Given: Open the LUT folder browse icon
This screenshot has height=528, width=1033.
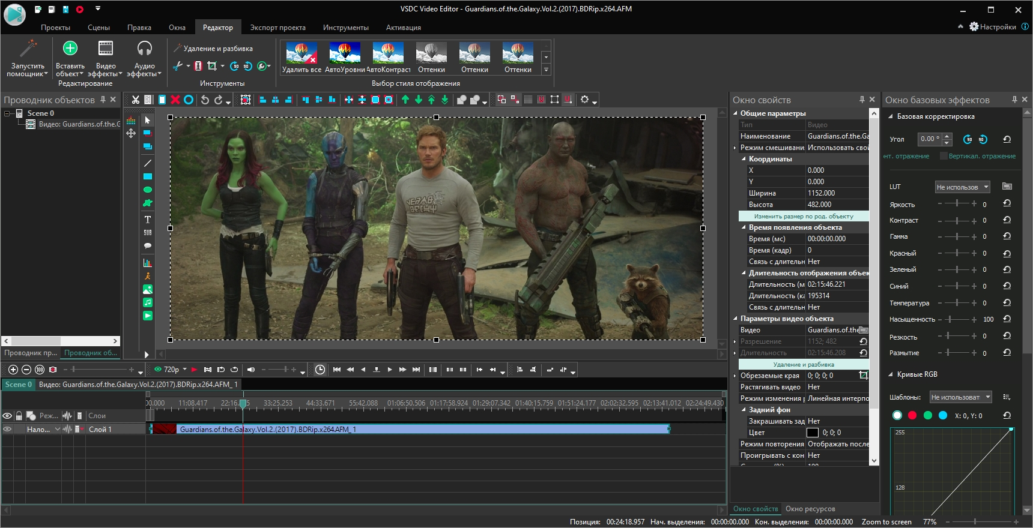Looking at the screenshot, I should pyautogui.click(x=1007, y=187).
